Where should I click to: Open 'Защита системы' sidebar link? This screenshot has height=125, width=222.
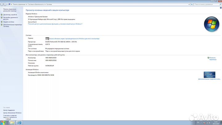click(9, 22)
